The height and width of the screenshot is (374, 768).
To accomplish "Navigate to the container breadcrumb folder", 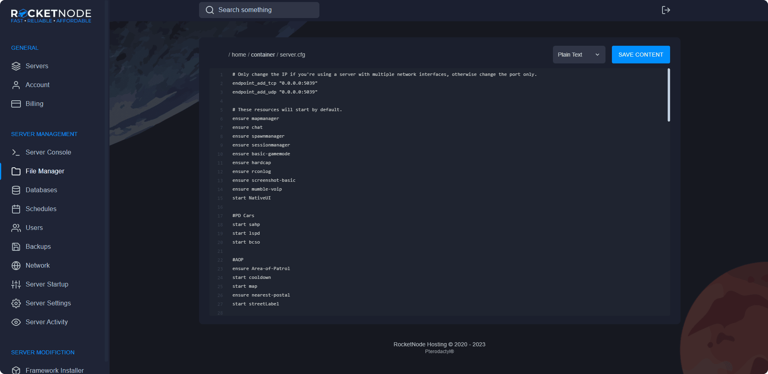I will tap(263, 55).
